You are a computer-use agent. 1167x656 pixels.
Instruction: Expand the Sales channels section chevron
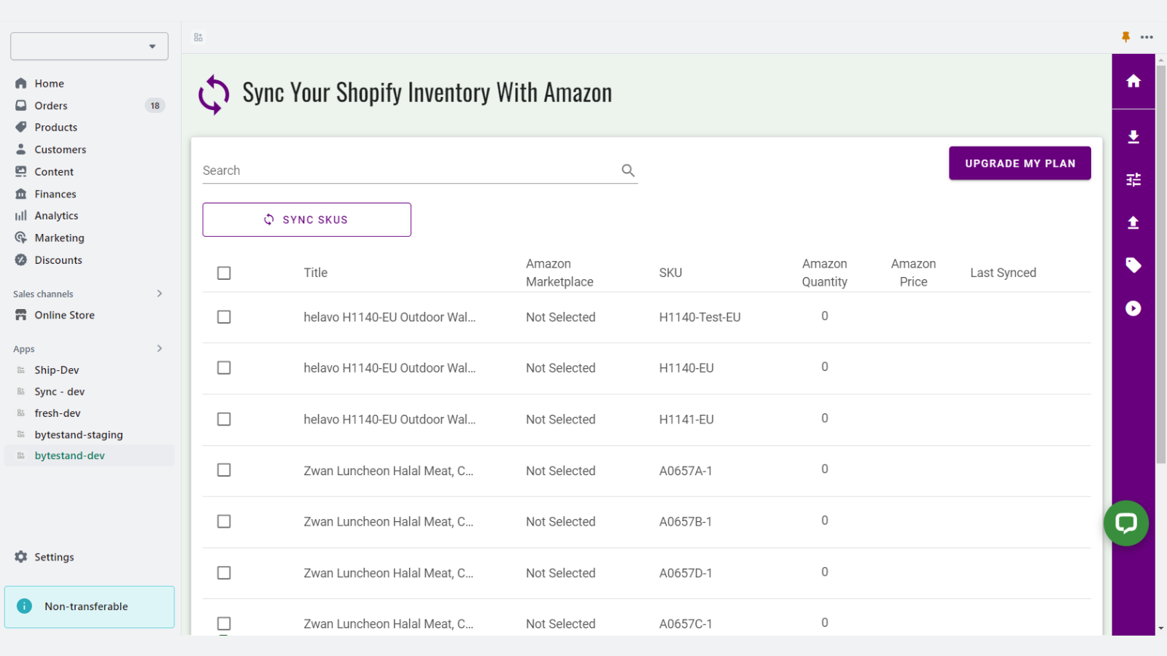[159, 294]
